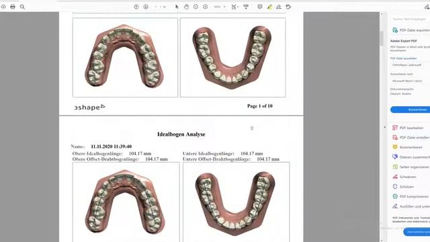430x242 pixels.
Task: Click the page 1 lower jaw model image
Action: pos(232,57)
